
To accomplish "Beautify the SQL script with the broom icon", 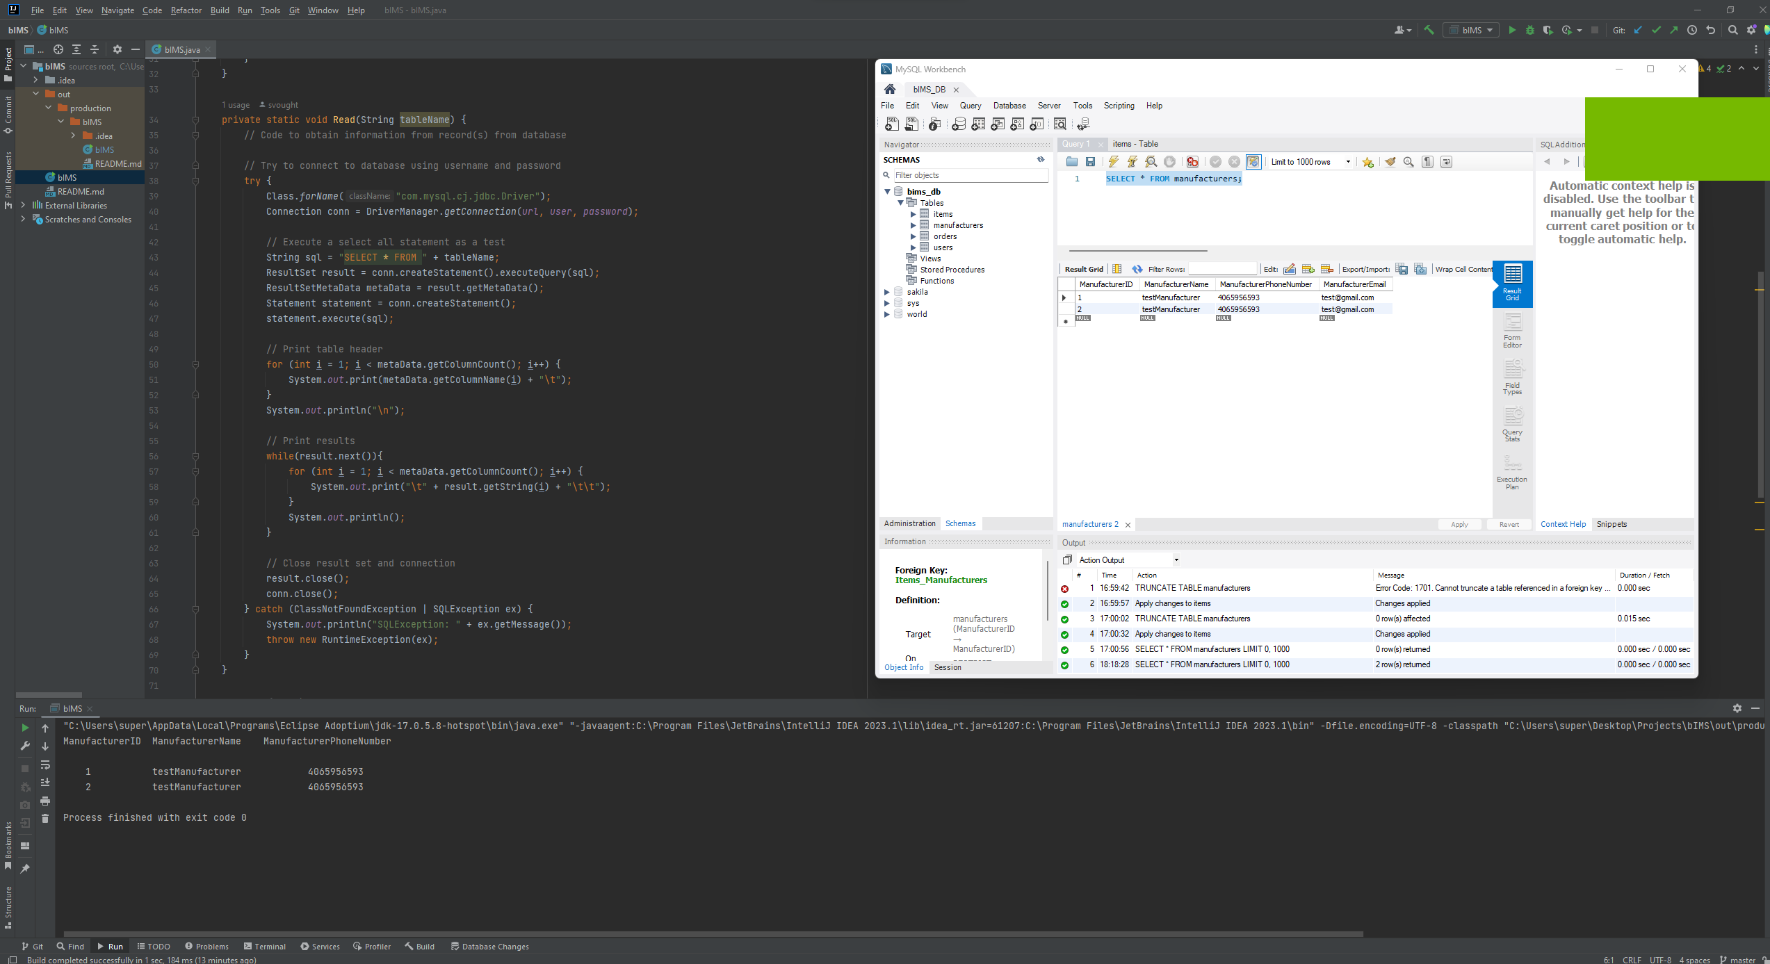I will point(1391,161).
